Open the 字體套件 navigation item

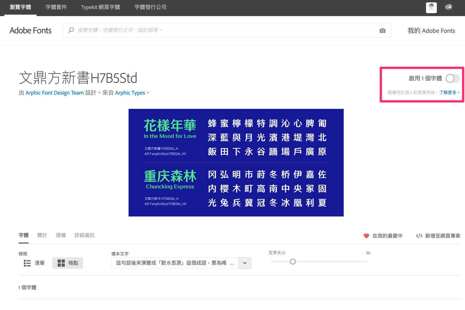tap(56, 7)
